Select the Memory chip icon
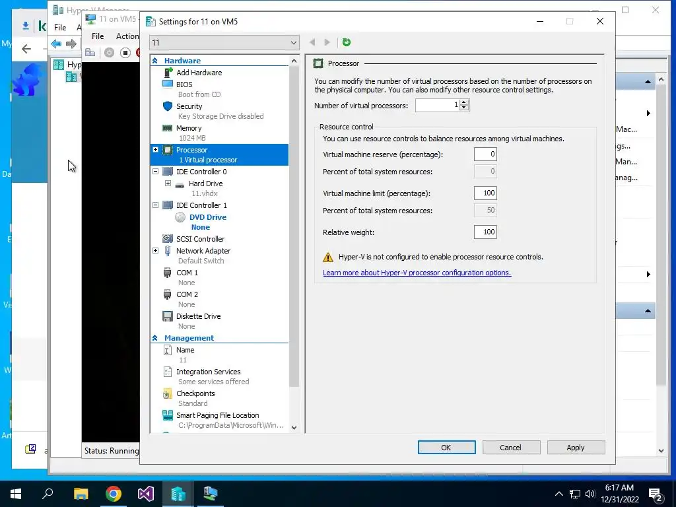The image size is (676, 507). (x=168, y=128)
